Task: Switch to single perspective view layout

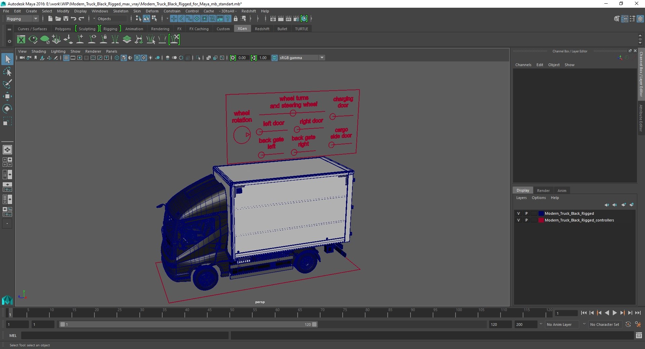Action: [x=7, y=150]
